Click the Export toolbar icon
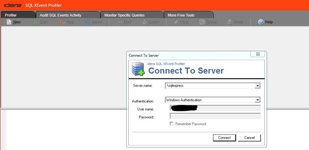The image size is (309, 150). (x=145, y=22)
